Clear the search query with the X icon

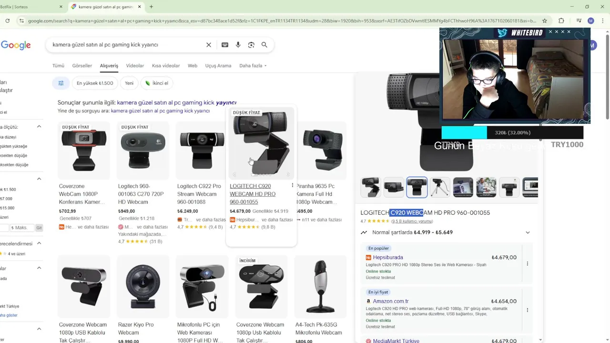tap(208, 45)
